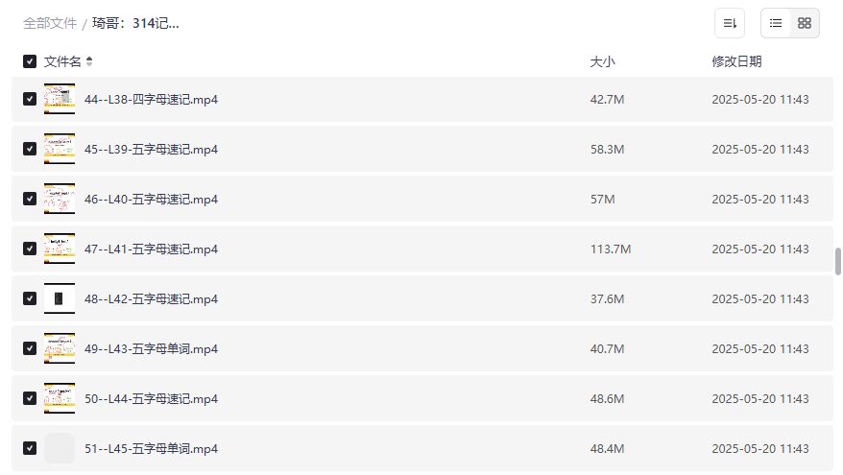This screenshot has height=475, width=843.
Task: Click video icon for 46--L40-五字母速记.mp4
Action: pos(60,199)
